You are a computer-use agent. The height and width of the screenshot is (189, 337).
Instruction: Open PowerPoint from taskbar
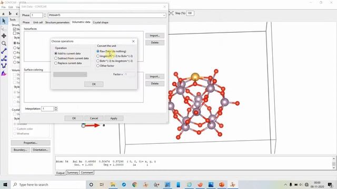(222, 184)
